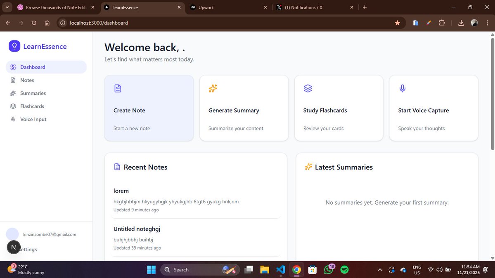Click the browser extensions puzzle icon
The image size is (495, 278).
tap(442, 23)
